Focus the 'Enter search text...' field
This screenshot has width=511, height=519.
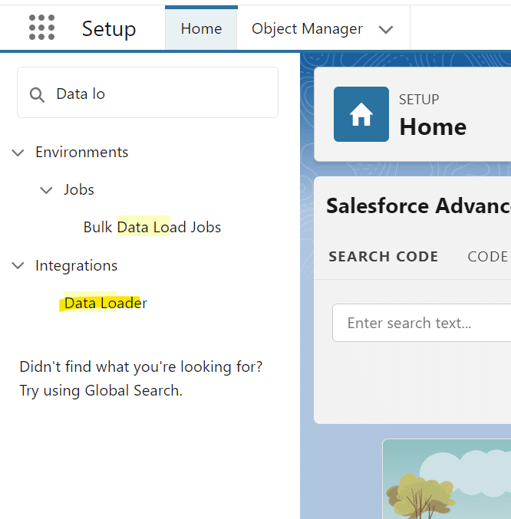point(422,323)
